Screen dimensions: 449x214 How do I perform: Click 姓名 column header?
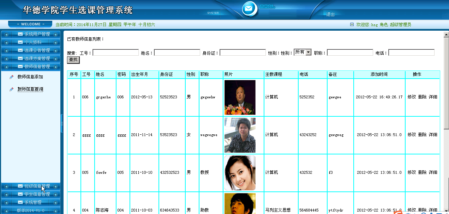(105, 74)
